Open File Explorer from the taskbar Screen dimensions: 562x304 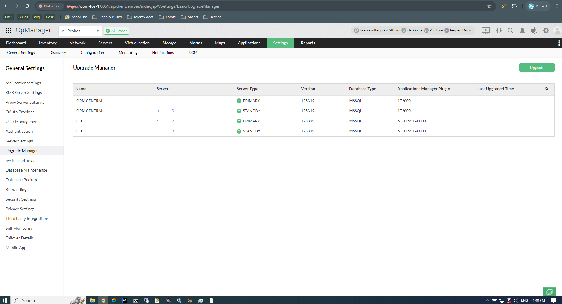[x=92, y=300]
